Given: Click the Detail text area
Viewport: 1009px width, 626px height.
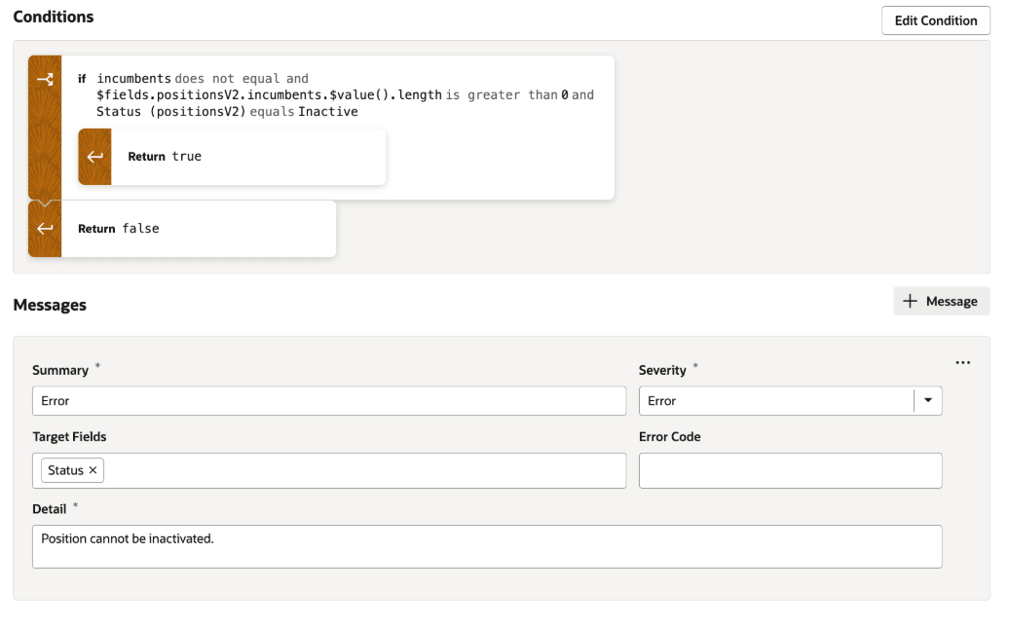Looking at the screenshot, I should pyautogui.click(x=487, y=546).
